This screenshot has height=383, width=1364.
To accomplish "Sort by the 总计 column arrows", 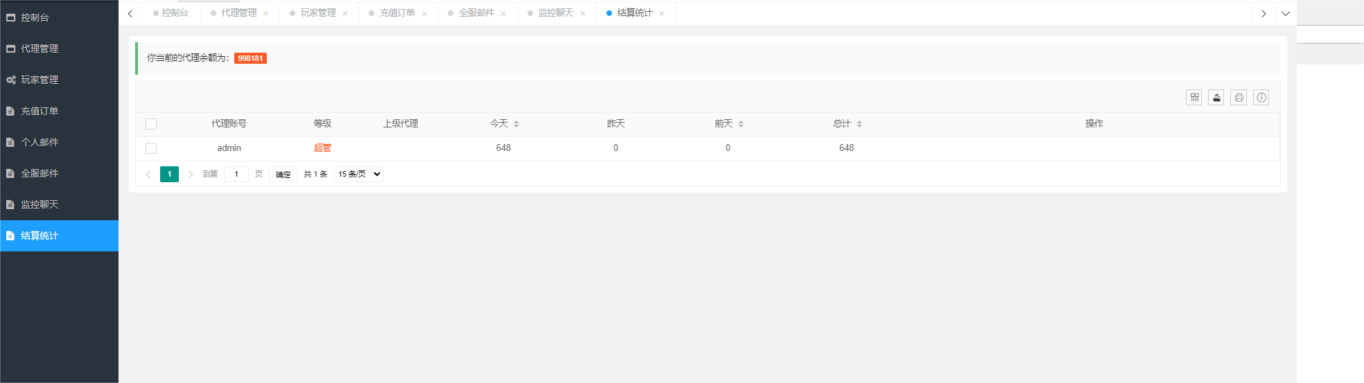I will 859,124.
